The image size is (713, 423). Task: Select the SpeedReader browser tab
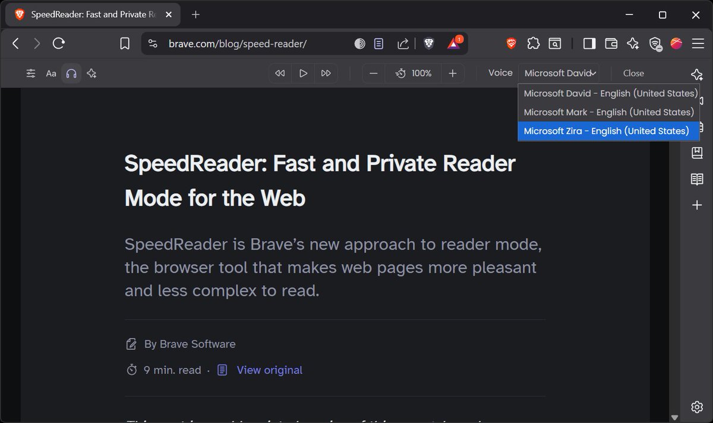pyautogui.click(x=94, y=14)
